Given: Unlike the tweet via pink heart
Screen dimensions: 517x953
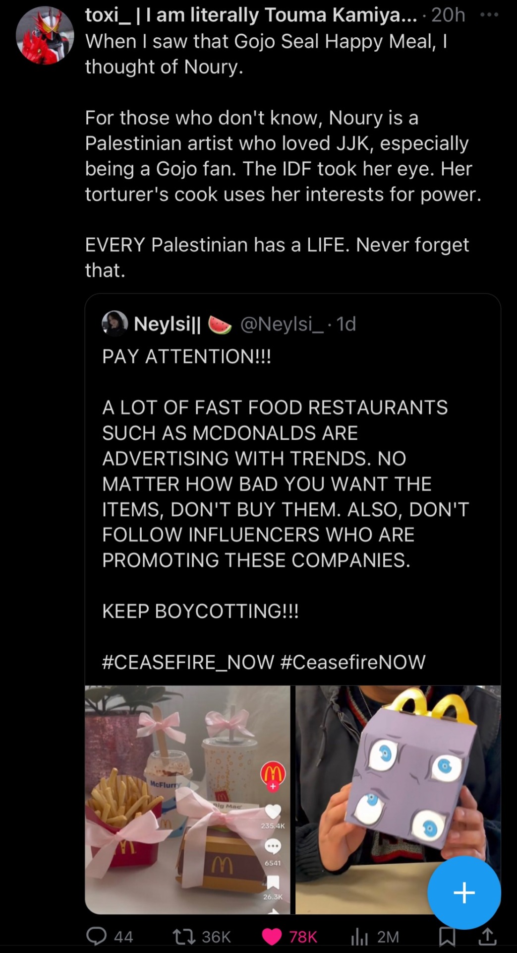Looking at the screenshot, I should point(272,936).
